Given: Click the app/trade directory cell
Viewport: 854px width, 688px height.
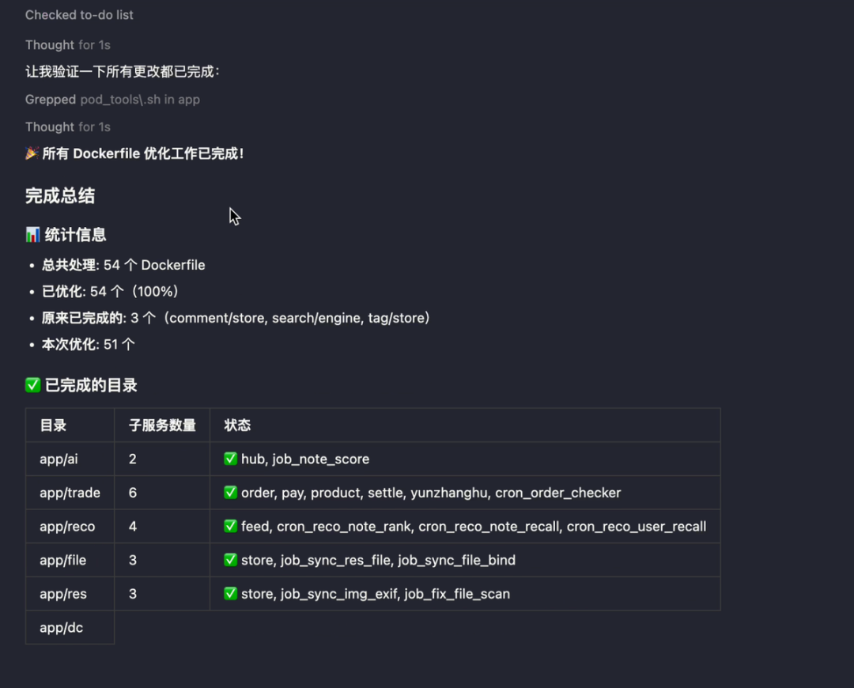Looking at the screenshot, I should (x=70, y=493).
